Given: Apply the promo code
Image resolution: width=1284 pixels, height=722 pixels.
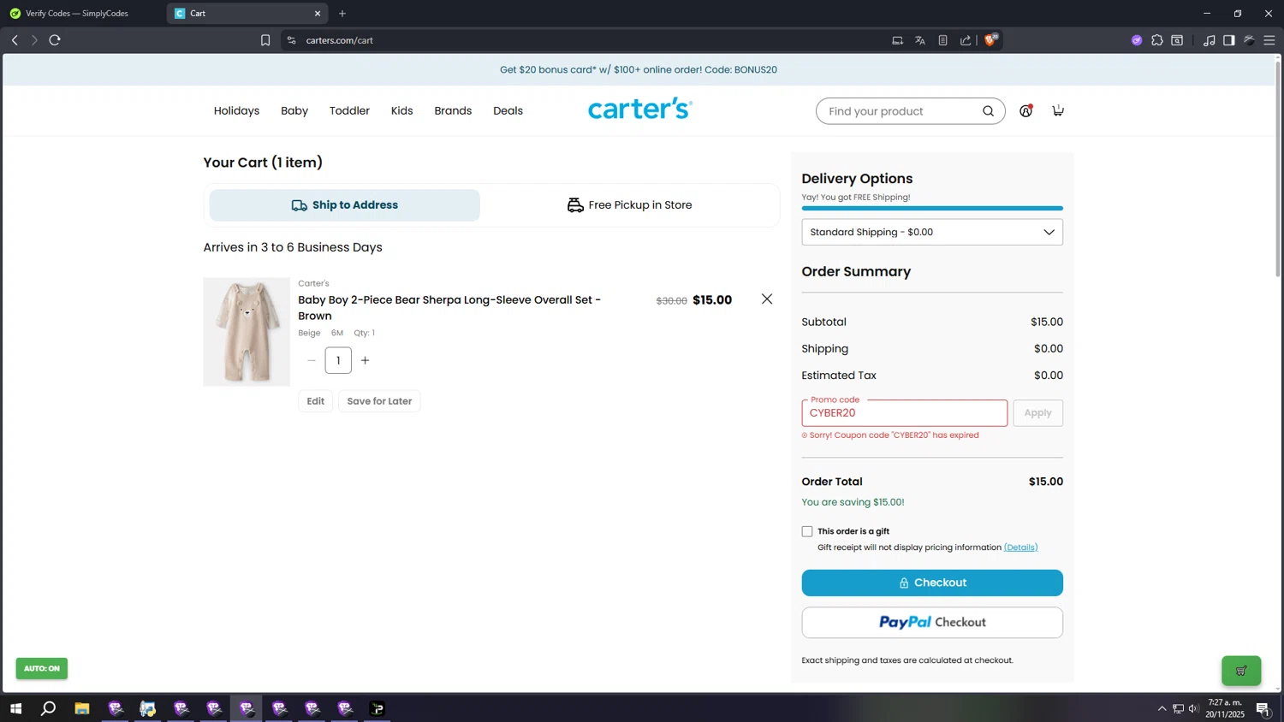Looking at the screenshot, I should [x=1037, y=413].
